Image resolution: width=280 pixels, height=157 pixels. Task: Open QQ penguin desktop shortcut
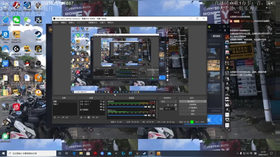click(27, 65)
